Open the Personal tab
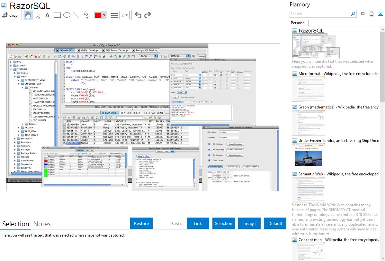385x261 pixels. 298,23
